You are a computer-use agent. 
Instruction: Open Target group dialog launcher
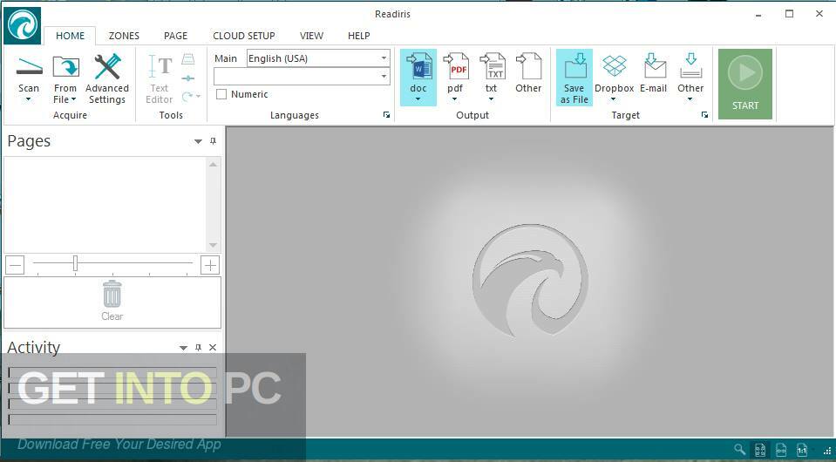coord(705,115)
